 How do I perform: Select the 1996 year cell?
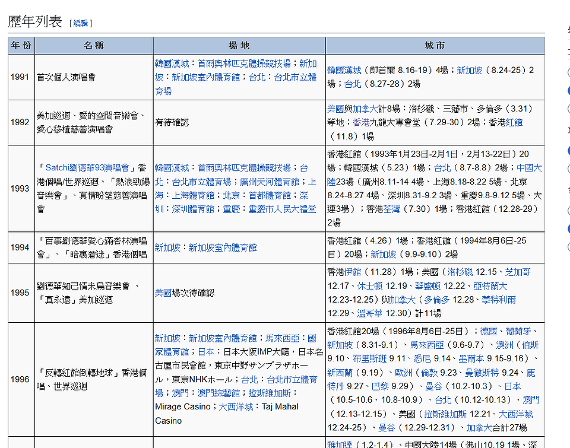(x=21, y=379)
